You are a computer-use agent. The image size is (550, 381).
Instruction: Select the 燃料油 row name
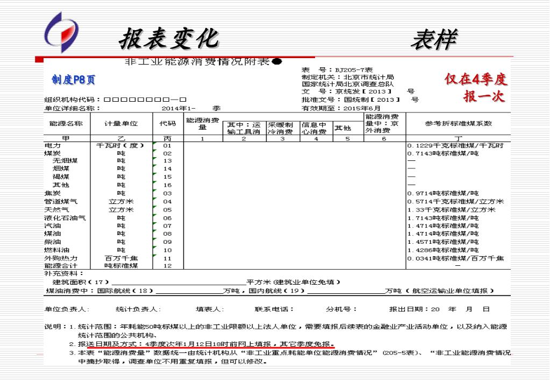click(57, 250)
